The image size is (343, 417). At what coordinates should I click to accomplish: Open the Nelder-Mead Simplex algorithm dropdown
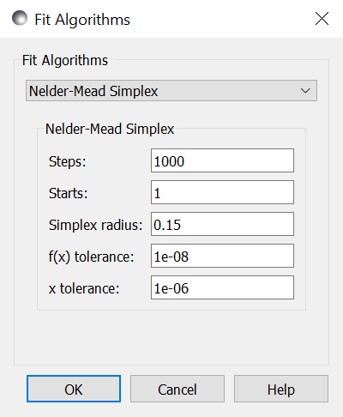171,91
